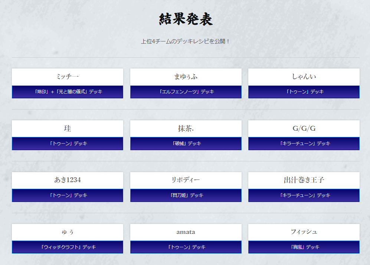370x265 pixels.
Task: Click the player name リポディー
Action: tap(186, 180)
